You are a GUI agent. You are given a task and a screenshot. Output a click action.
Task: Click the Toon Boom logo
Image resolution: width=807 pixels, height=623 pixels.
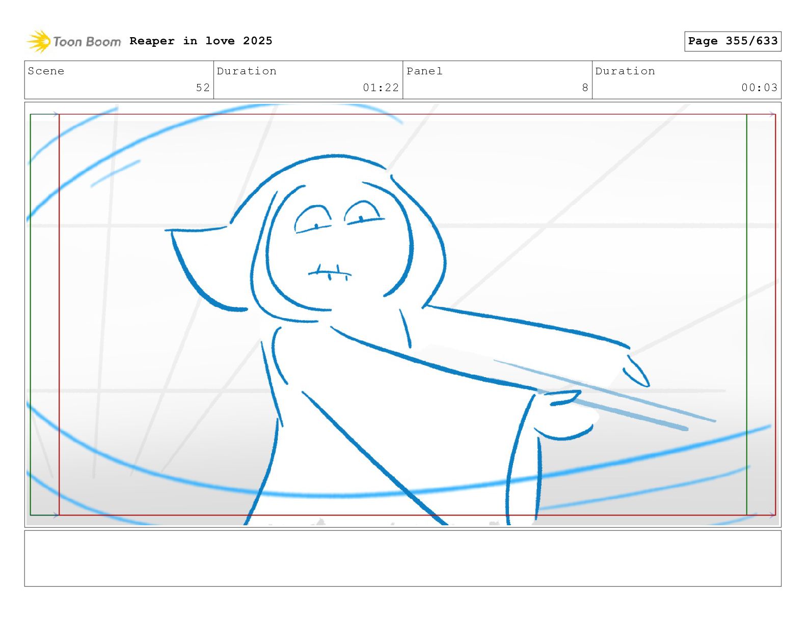[74, 41]
